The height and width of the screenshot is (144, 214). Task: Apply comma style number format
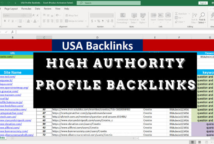click(103, 21)
